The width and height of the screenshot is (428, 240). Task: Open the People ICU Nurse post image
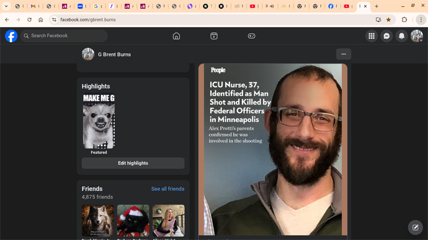pyautogui.click(x=273, y=150)
